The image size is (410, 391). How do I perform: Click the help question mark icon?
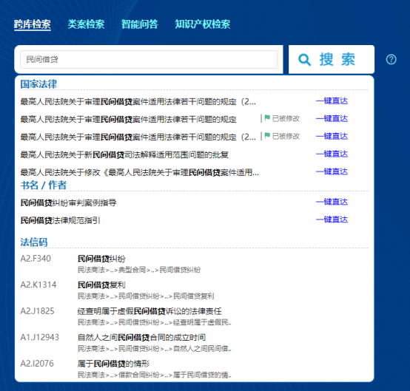coord(391,60)
